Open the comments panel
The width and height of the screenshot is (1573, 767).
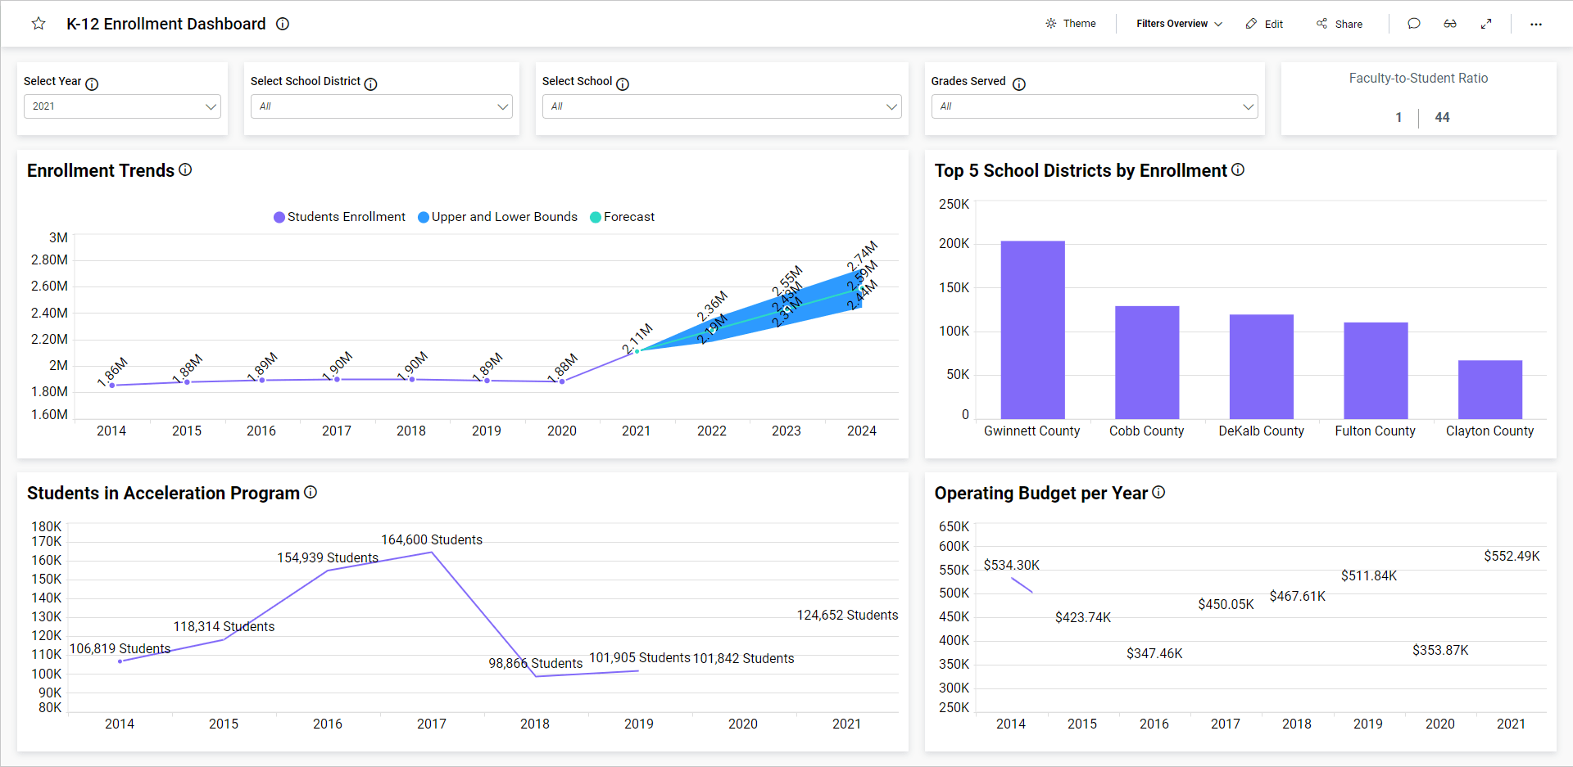click(x=1413, y=24)
